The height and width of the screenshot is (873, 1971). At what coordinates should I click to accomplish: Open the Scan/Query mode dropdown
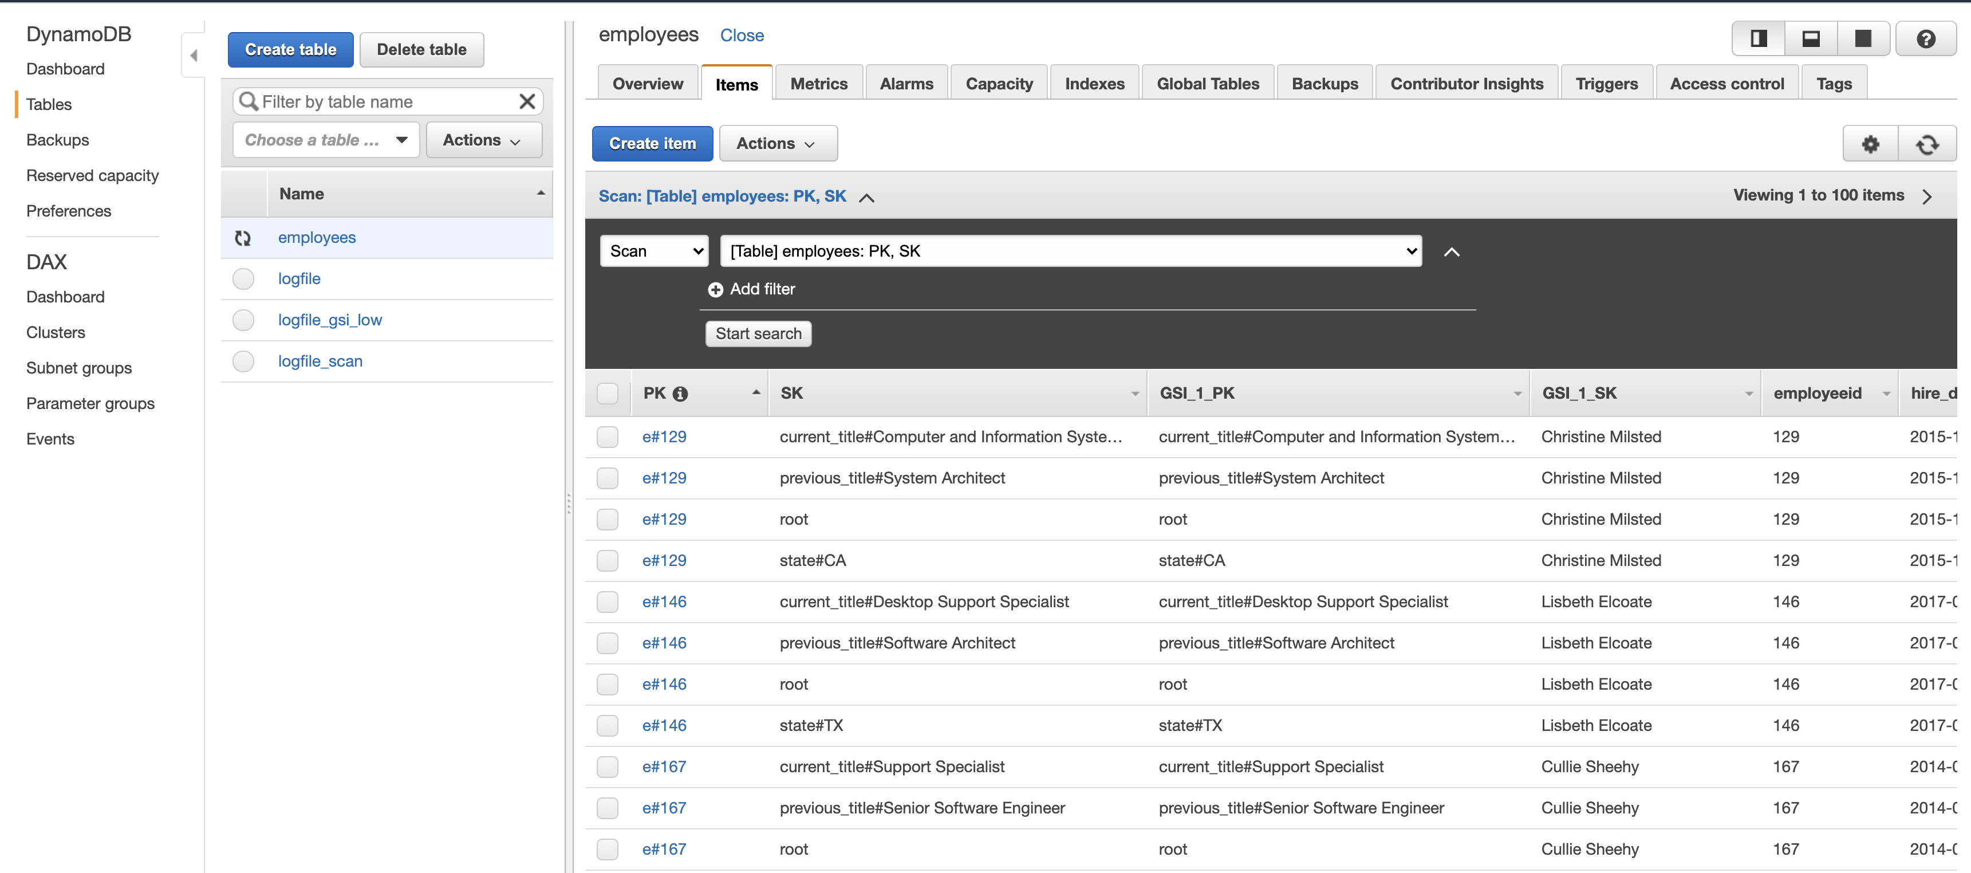pyautogui.click(x=654, y=251)
